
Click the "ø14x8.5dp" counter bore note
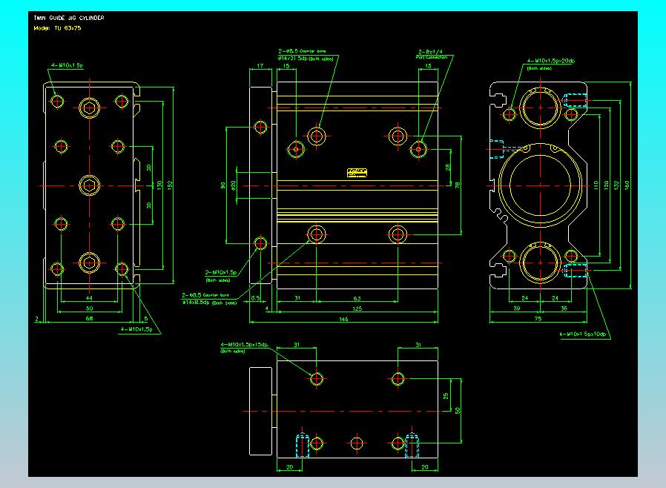click(x=196, y=303)
